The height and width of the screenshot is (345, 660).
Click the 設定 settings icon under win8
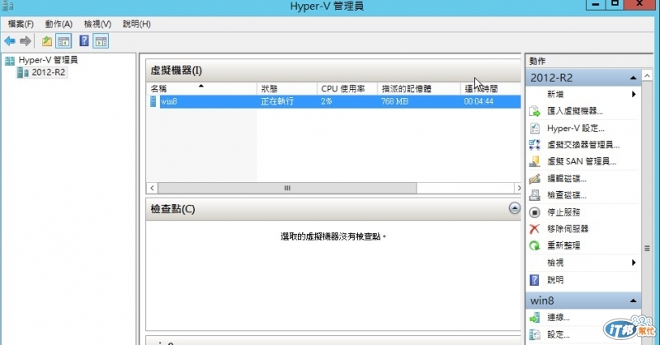tap(535, 334)
